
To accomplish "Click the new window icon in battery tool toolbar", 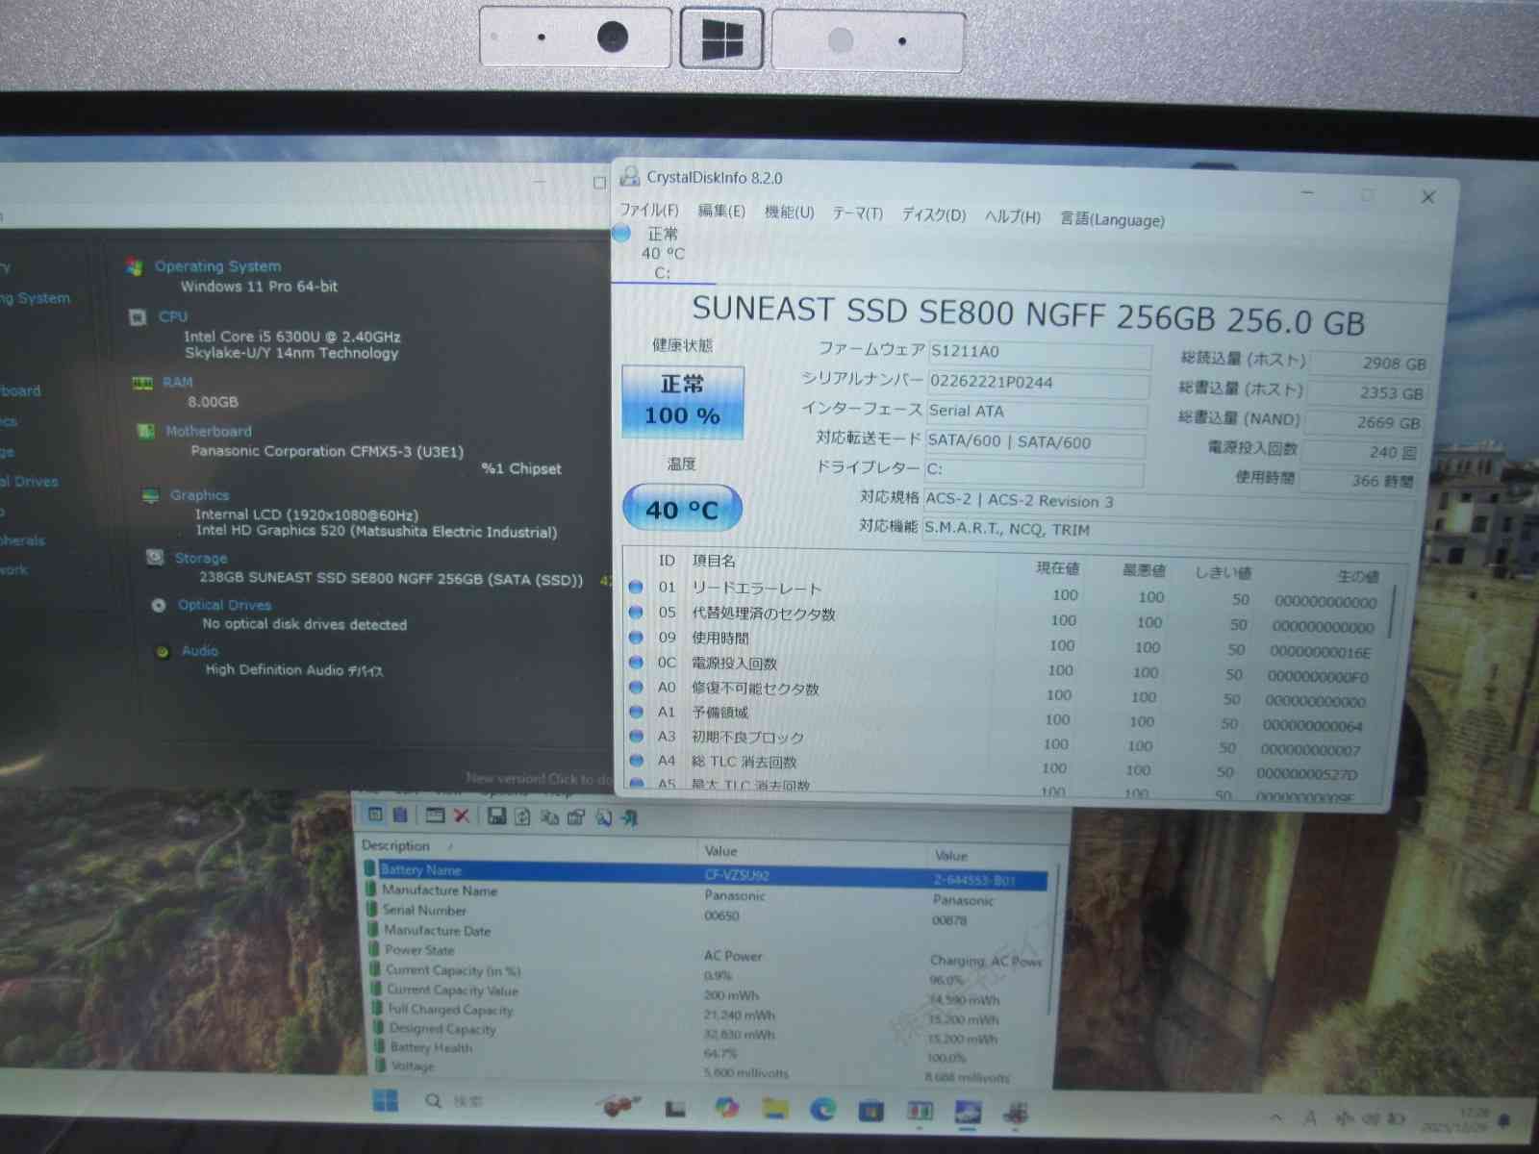I will 434,816.
